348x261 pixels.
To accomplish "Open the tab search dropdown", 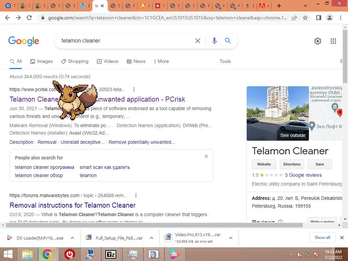I will coord(306,6).
